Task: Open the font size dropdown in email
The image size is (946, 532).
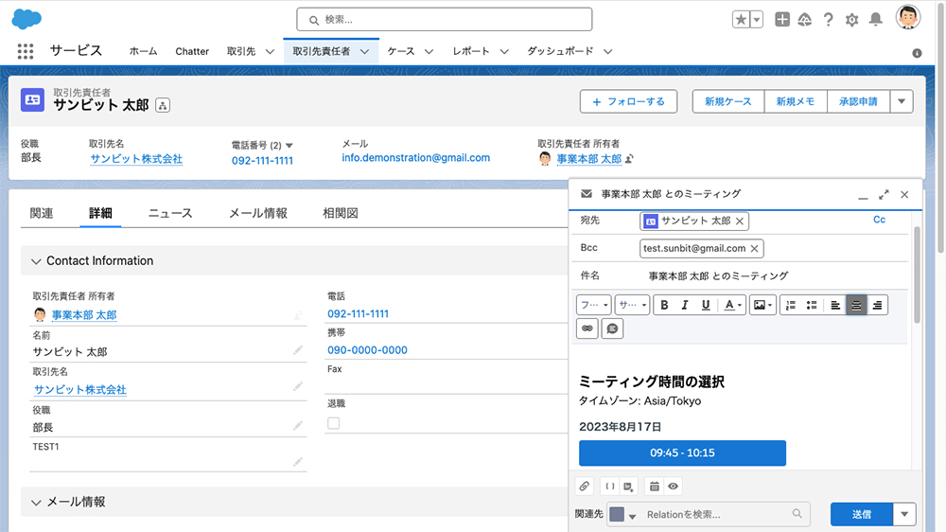Action: click(x=632, y=305)
